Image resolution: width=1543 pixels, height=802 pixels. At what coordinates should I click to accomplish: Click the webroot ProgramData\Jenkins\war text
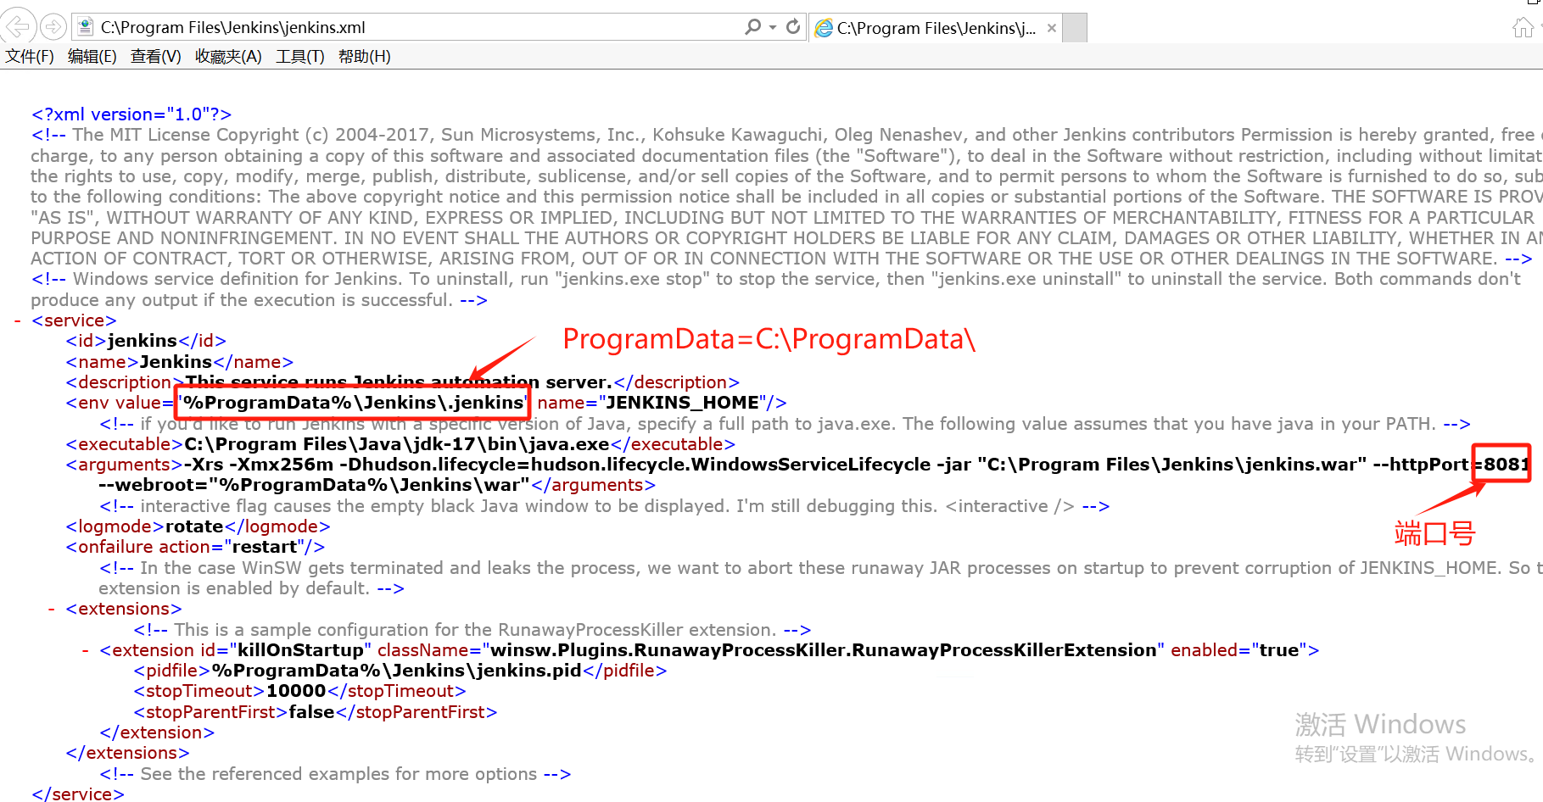click(x=369, y=485)
